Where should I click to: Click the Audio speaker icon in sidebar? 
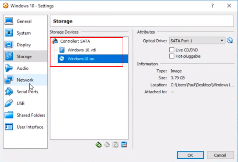9,68
